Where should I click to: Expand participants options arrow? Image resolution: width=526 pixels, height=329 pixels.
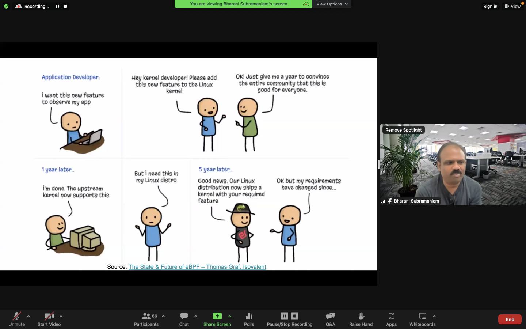[163, 316]
